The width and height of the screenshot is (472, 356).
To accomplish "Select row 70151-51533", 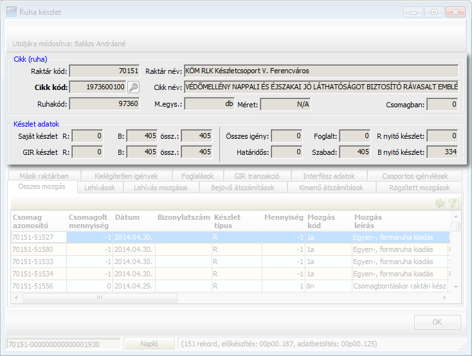I will 231,262.
